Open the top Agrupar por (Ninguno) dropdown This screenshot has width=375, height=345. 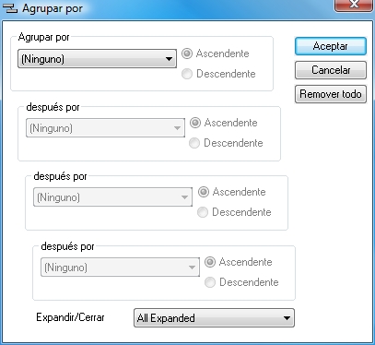coord(97,58)
